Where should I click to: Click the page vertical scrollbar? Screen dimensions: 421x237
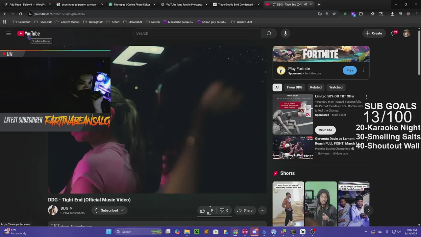coord(419,53)
